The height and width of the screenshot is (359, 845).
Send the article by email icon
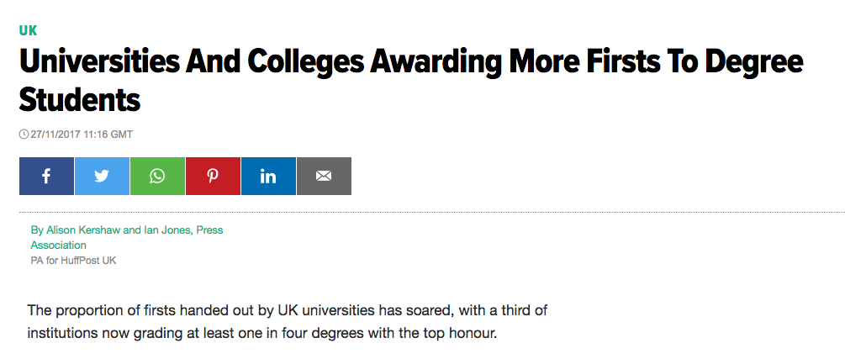[x=324, y=177]
